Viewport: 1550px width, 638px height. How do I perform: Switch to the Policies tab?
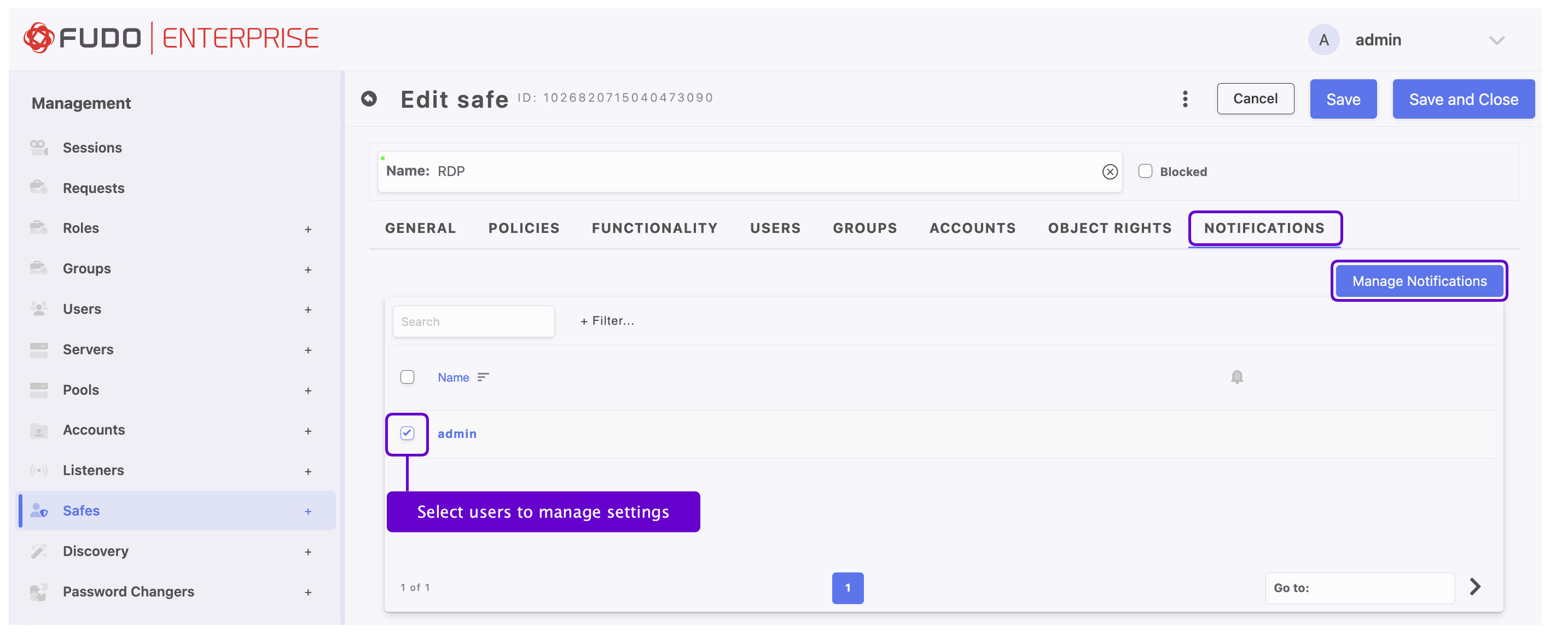pos(524,228)
